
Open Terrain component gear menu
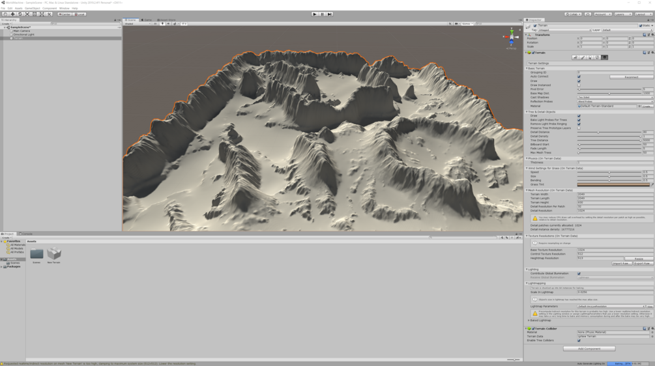click(652, 53)
